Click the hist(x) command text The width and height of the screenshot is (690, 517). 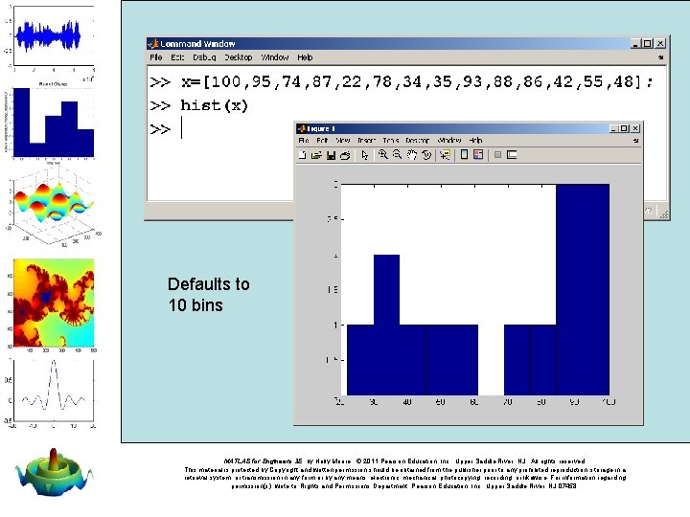pos(215,105)
